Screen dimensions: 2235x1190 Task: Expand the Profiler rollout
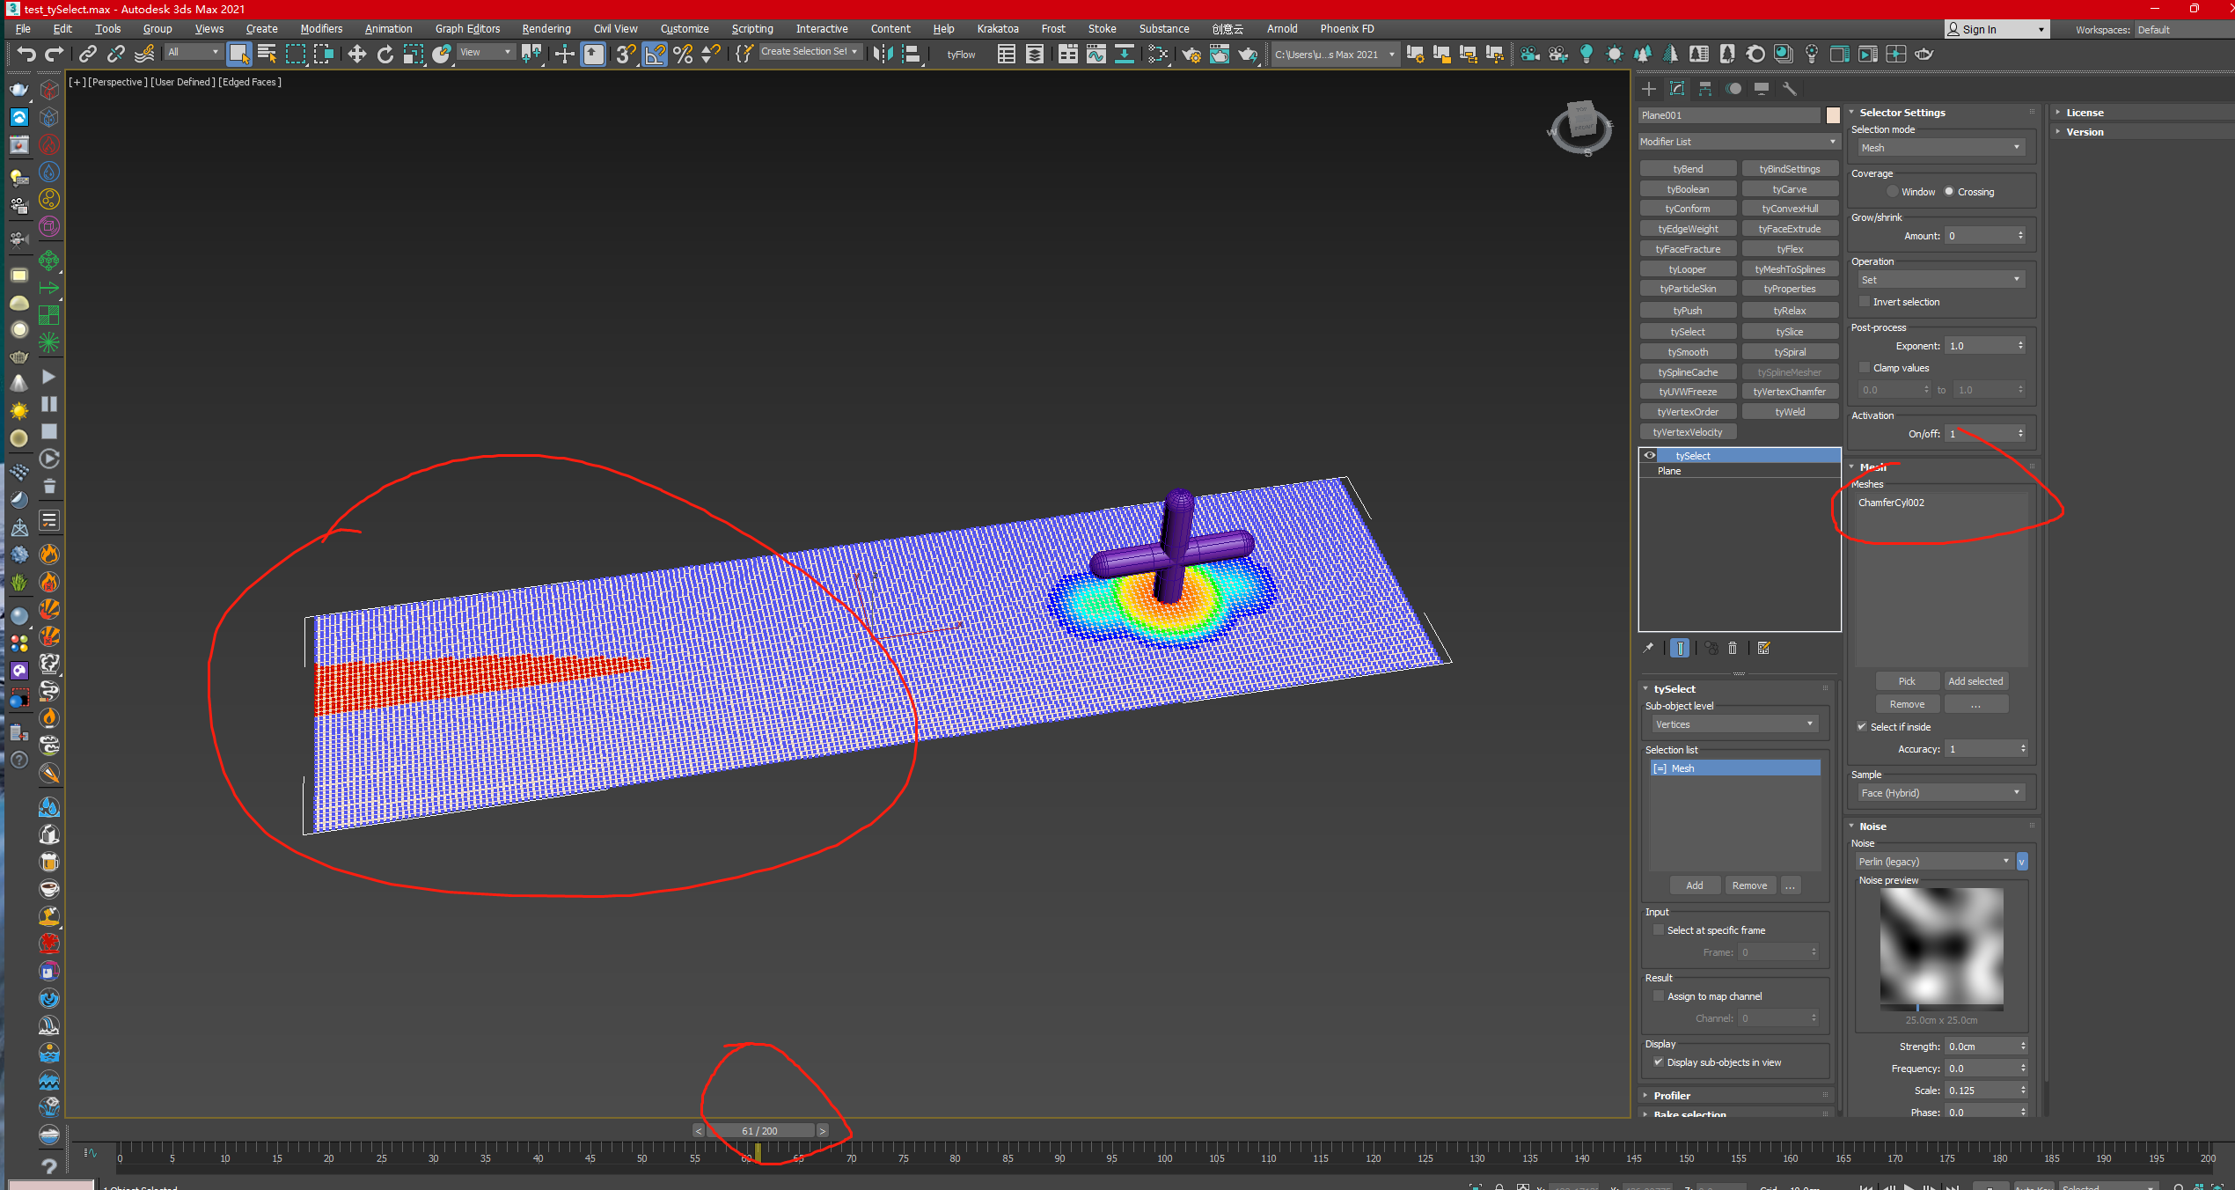(x=1671, y=1096)
